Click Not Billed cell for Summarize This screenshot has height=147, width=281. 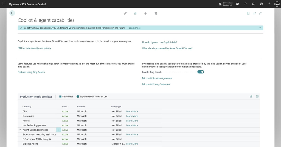[x=116, y=116]
